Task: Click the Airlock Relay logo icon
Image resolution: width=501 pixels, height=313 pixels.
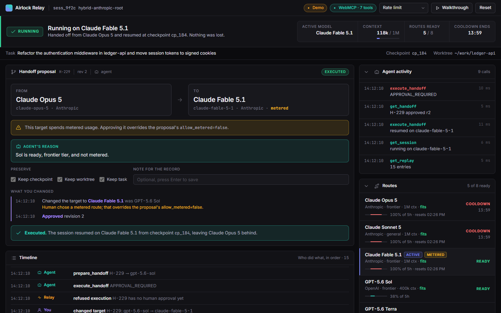Action: tap(9, 8)
